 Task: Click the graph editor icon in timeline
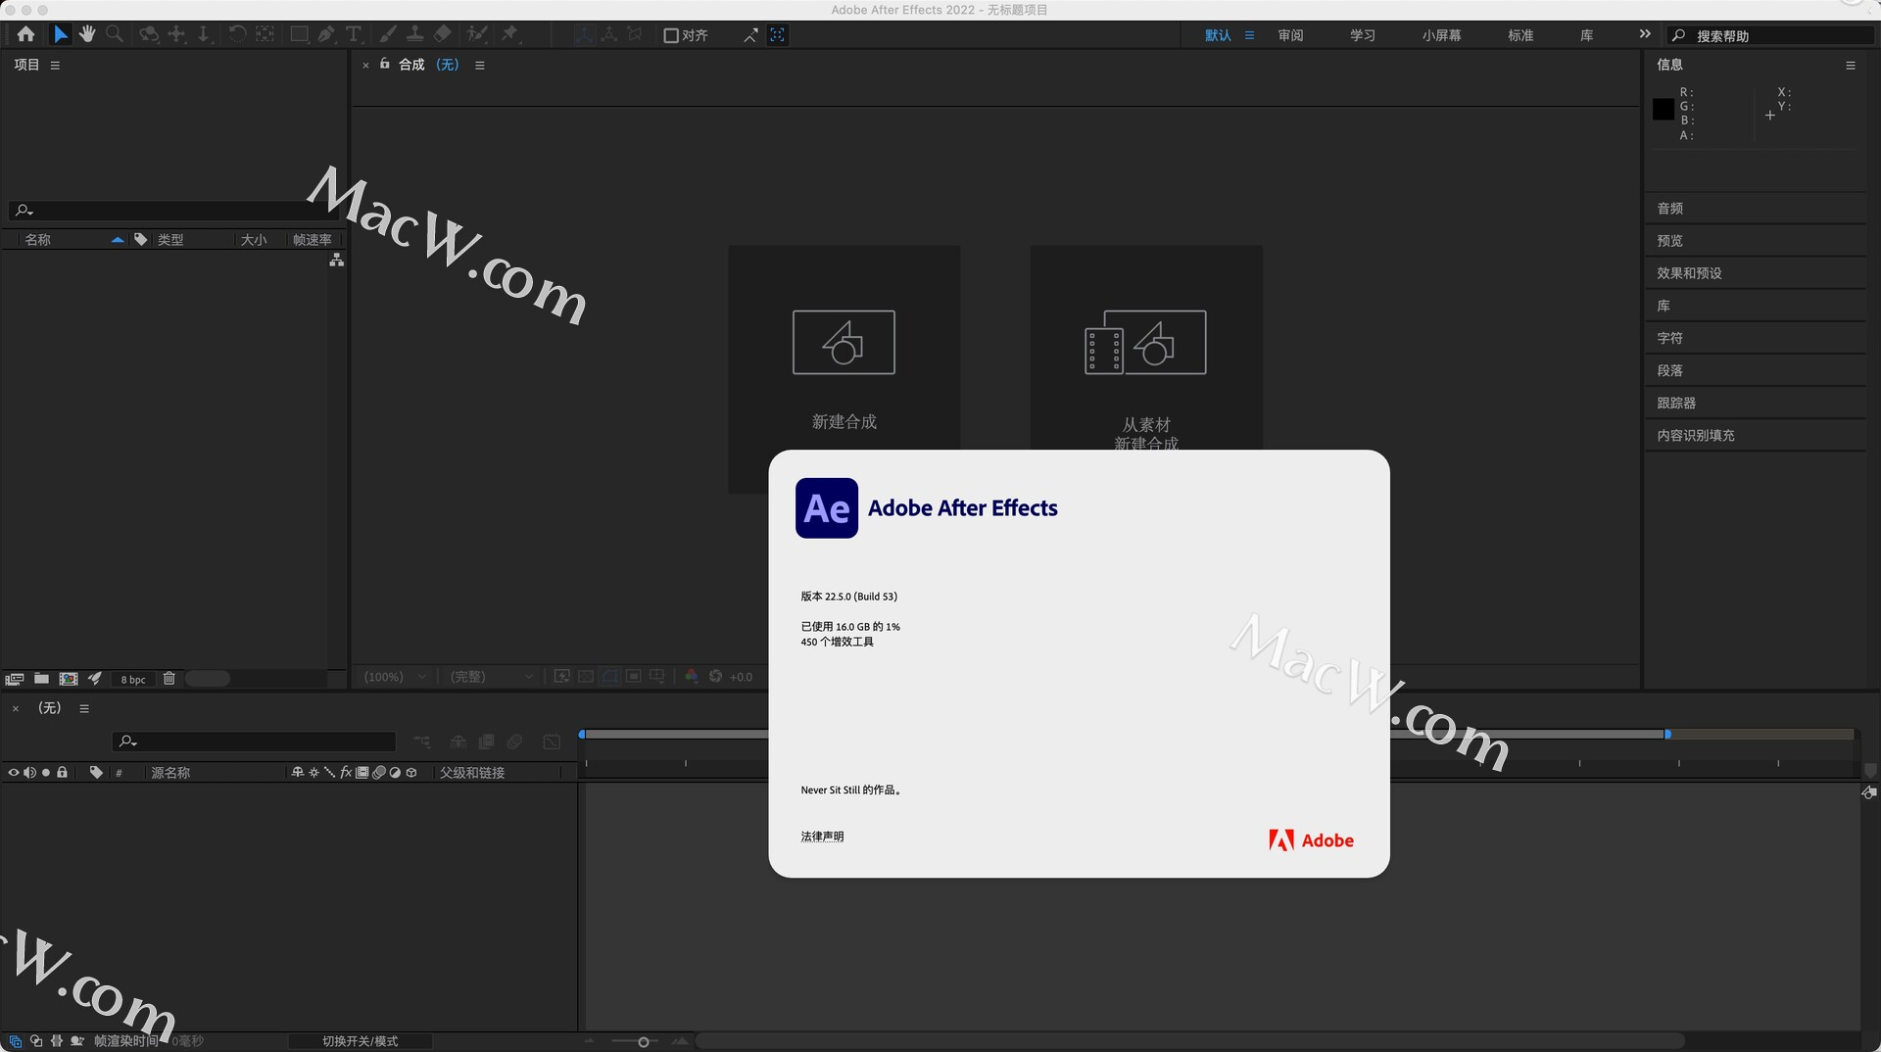pos(552,741)
